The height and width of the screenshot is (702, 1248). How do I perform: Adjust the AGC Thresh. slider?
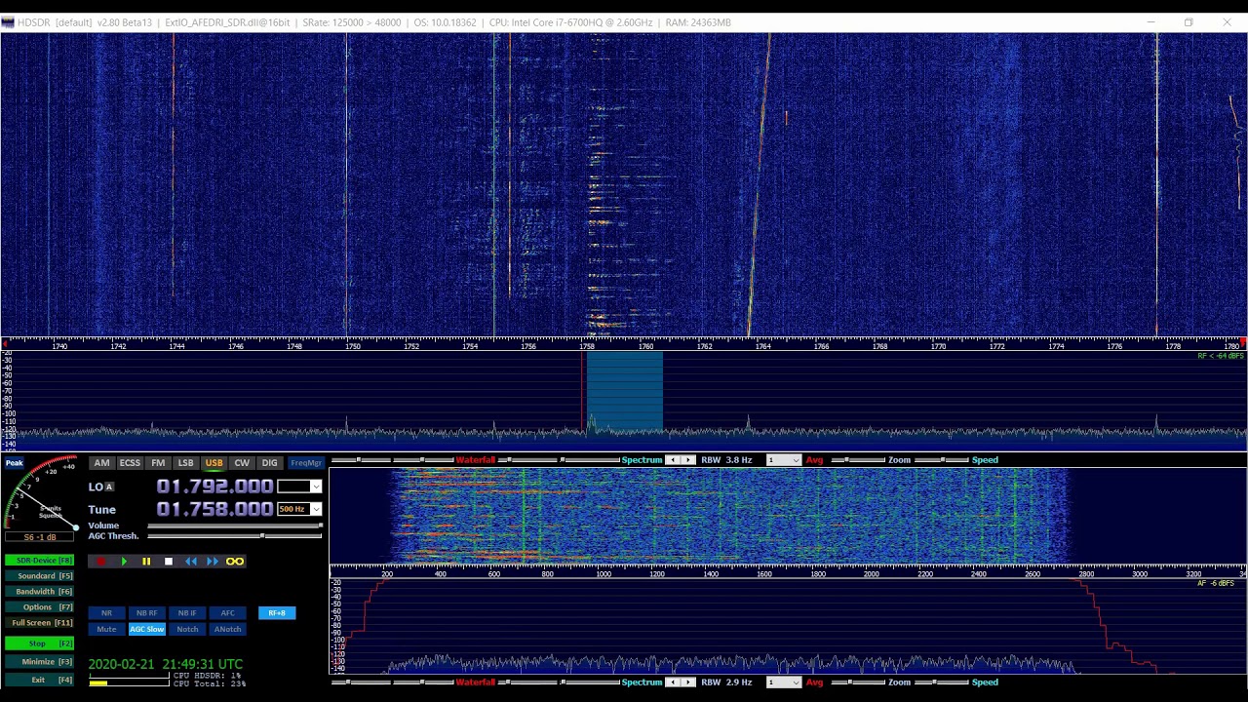tap(234, 536)
